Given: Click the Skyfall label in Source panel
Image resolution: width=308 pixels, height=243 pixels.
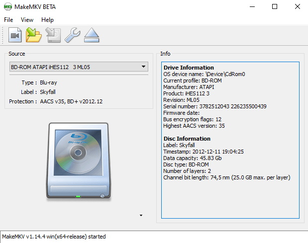Looking at the screenshot, I should coord(49,92).
